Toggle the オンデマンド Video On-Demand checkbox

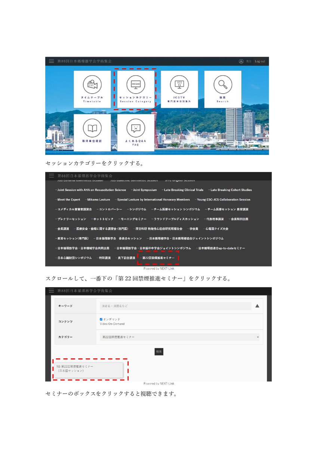click(x=101, y=319)
